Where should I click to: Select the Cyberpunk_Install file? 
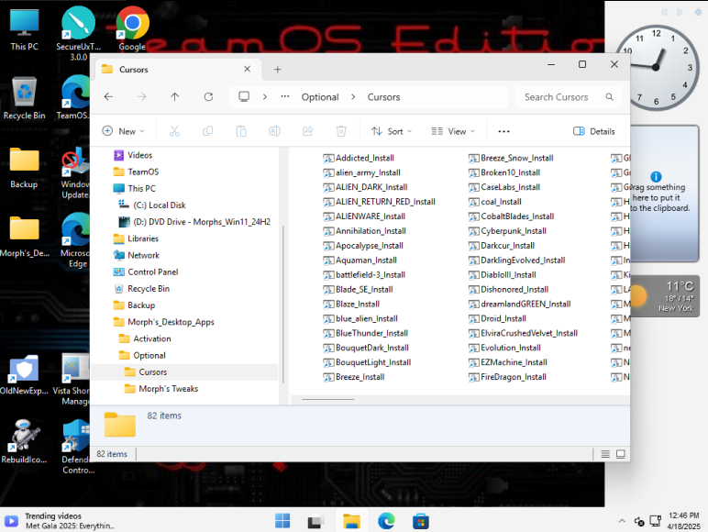click(x=514, y=231)
